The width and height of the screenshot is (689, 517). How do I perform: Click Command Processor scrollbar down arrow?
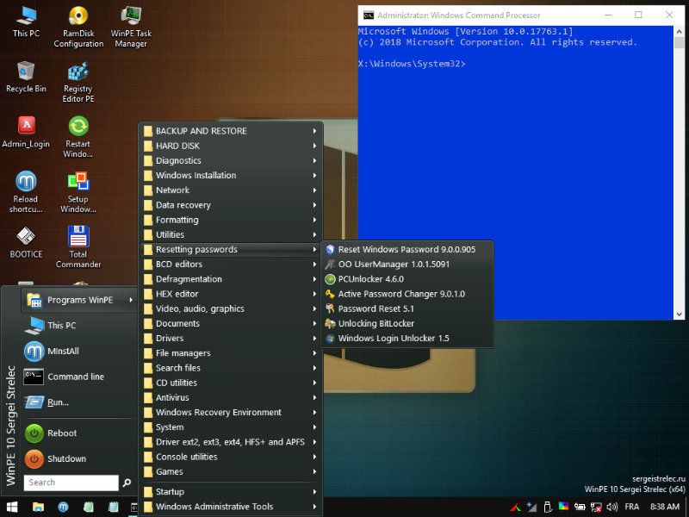coord(679,315)
